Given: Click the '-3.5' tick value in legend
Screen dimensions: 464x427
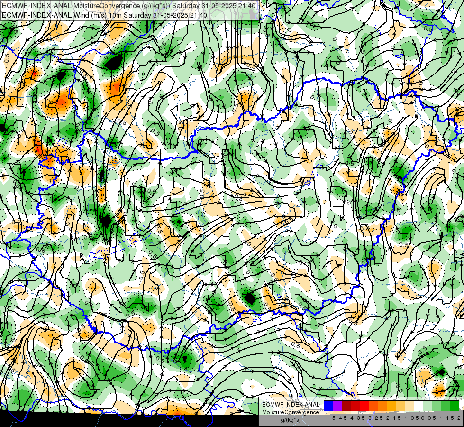Looking at the screenshot, I should (360, 418).
